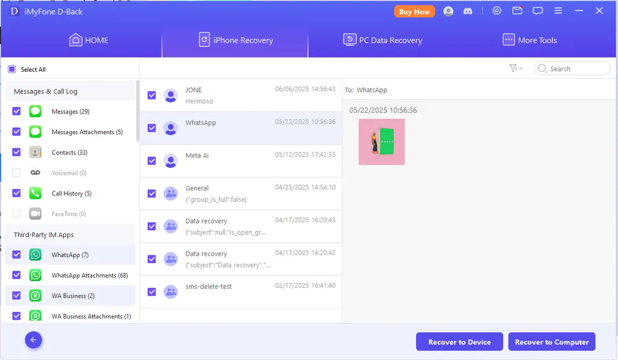Click the magnifier icon in Search box
The image size is (618, 360).
coord(543,69)
